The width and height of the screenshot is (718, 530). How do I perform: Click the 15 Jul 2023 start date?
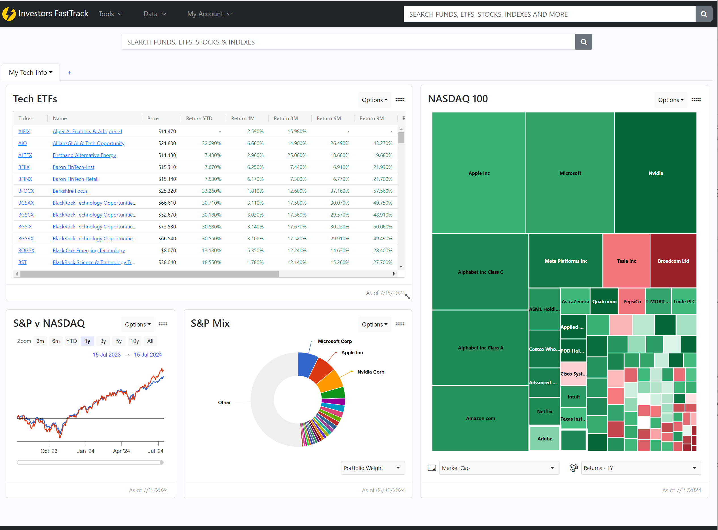[x=107, y=355]
